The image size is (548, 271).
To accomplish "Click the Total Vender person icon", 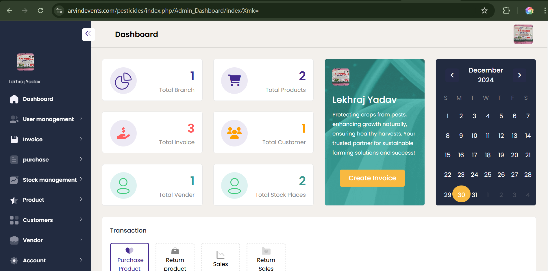I will [123, 185].
